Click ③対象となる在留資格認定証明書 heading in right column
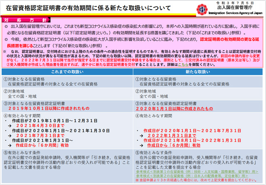The width and height of the screenshot is (266, 185). [166, 104]
